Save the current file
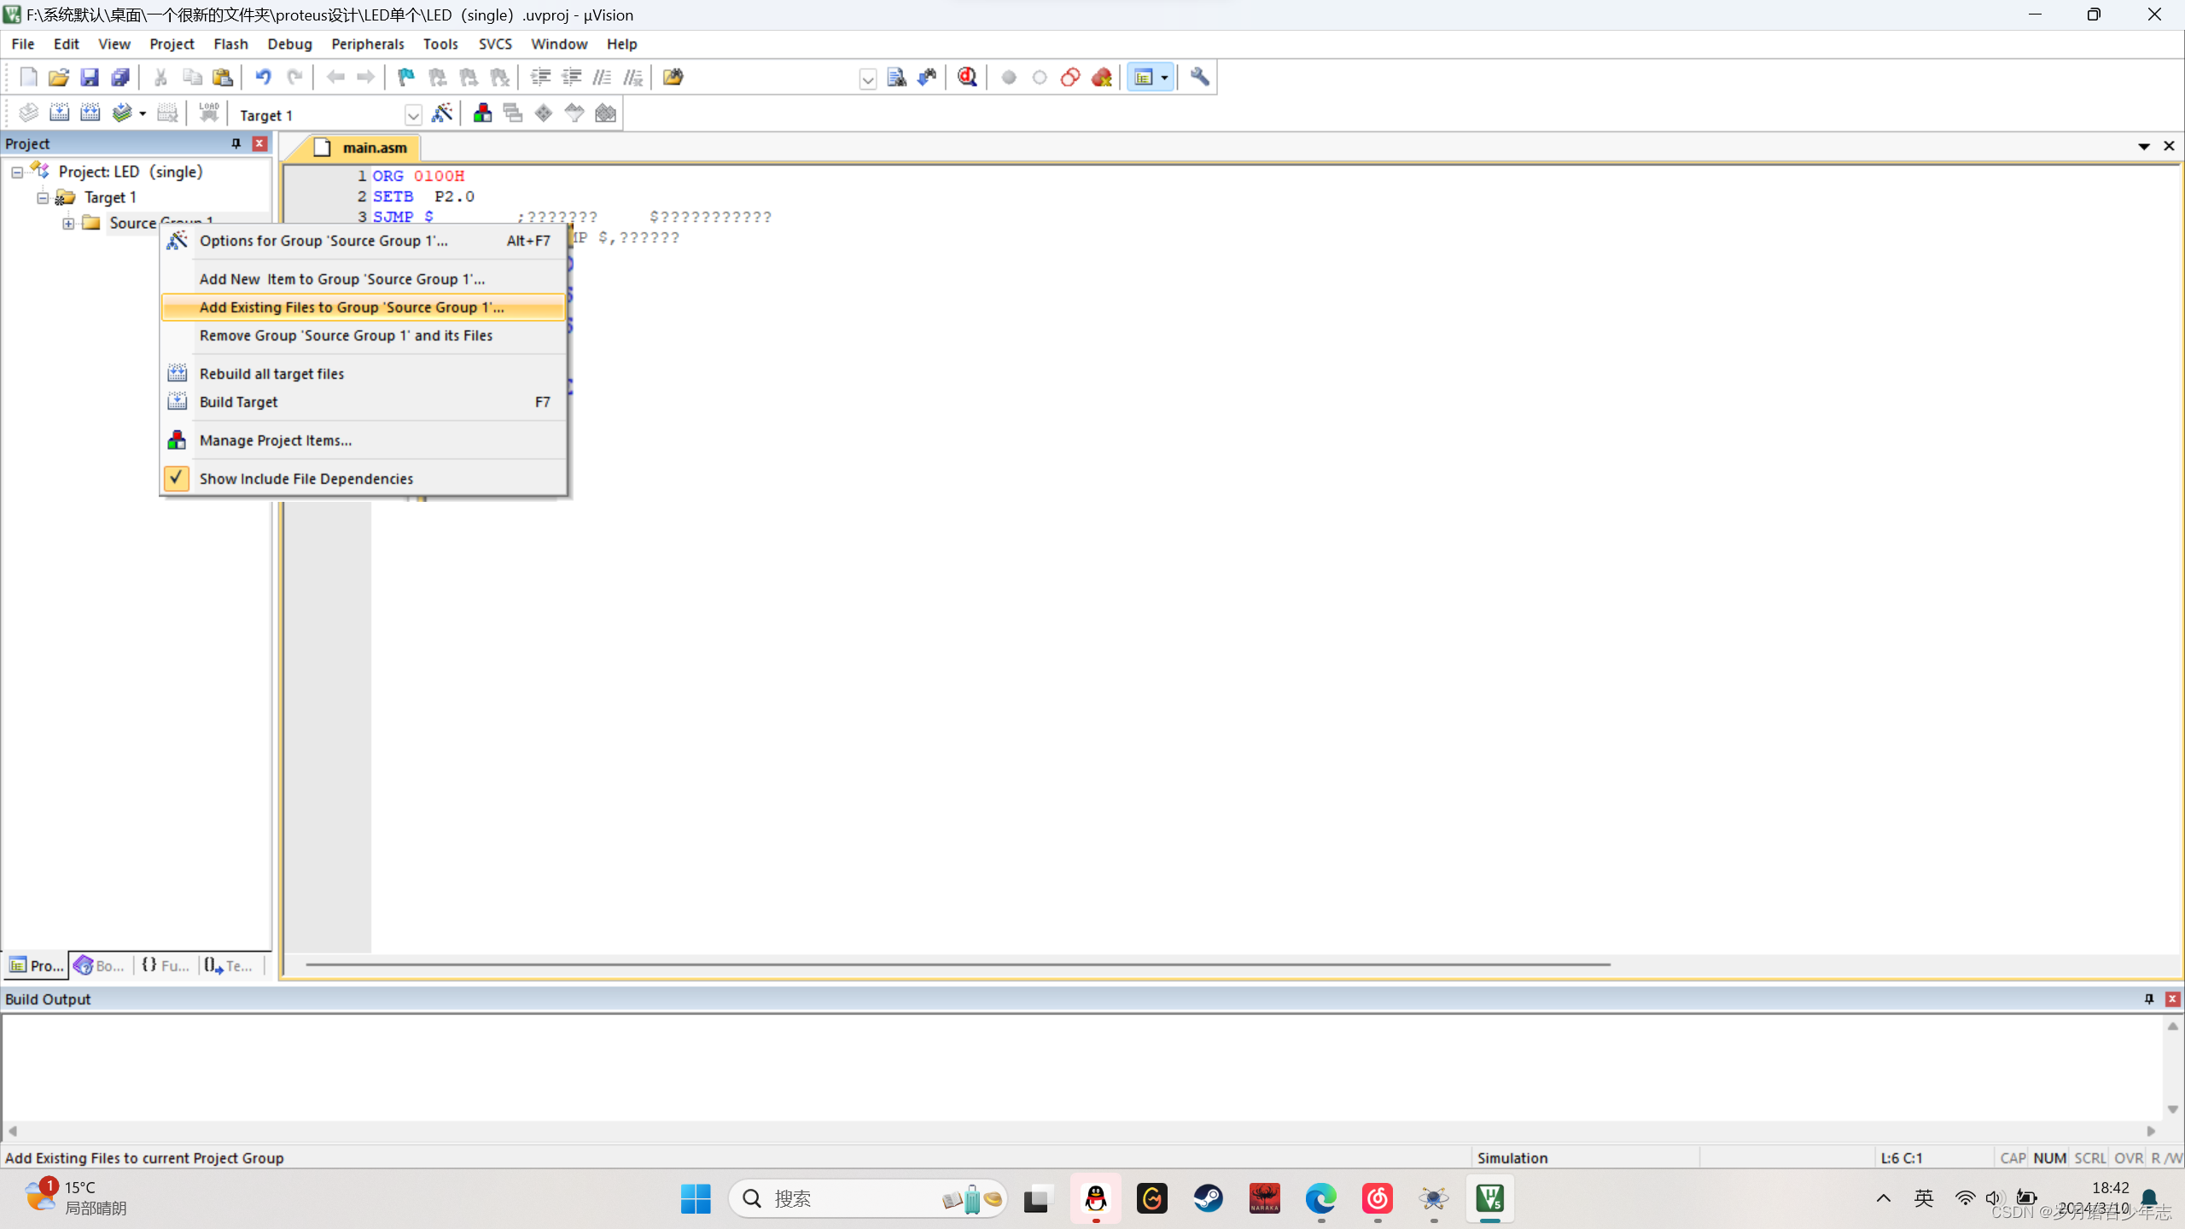This screenshot has width=2185, height=1229. pos(90,78)
